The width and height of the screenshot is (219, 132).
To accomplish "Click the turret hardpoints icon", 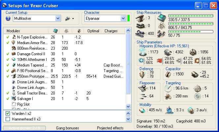I will [141, 18].
